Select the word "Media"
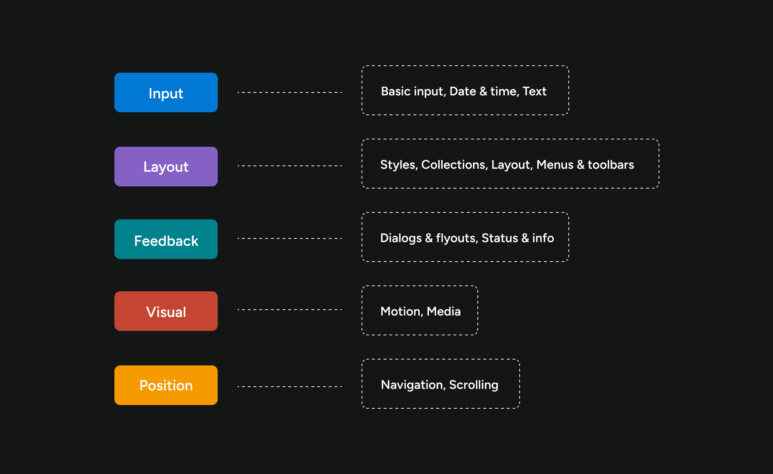The image size is (773, 474). point(444,311)
